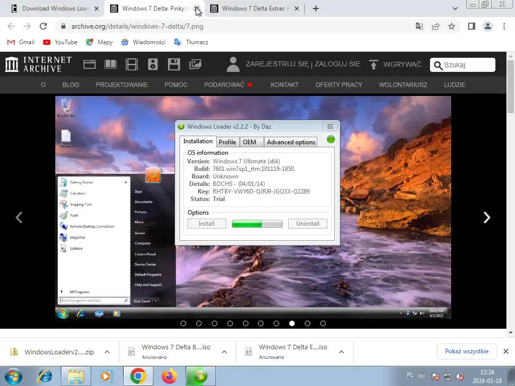
Task: Open OFERTY PRACY navigation item
Action: [338, 84]
